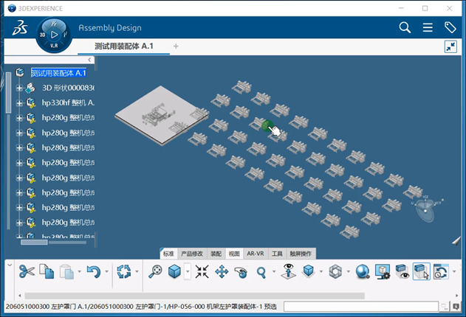Open the monitor-with-gear display settings icon
The image size is (466, 317).
(x=383, y=271)
